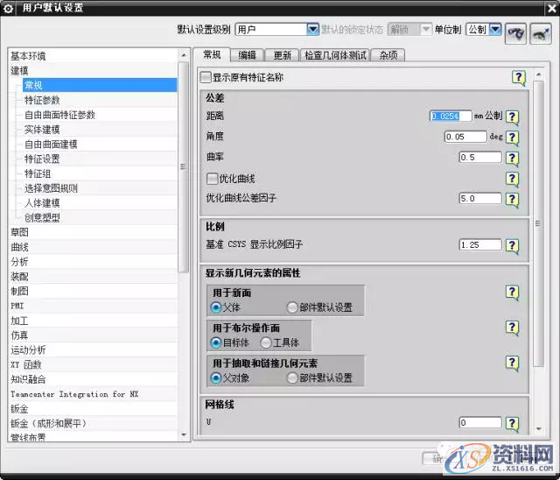Click the left tree scroll-down arrow
The width and height of the screenshot is (560, 480).
(184, 435)
